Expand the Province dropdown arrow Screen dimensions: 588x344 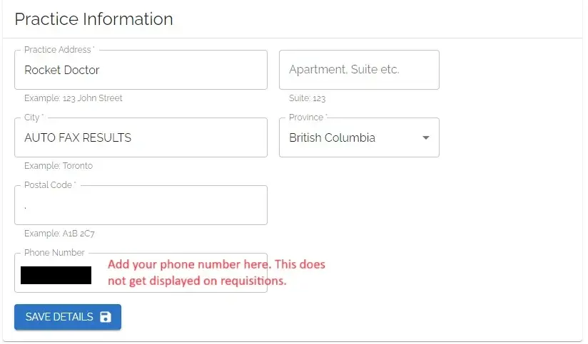click(426, 137)
